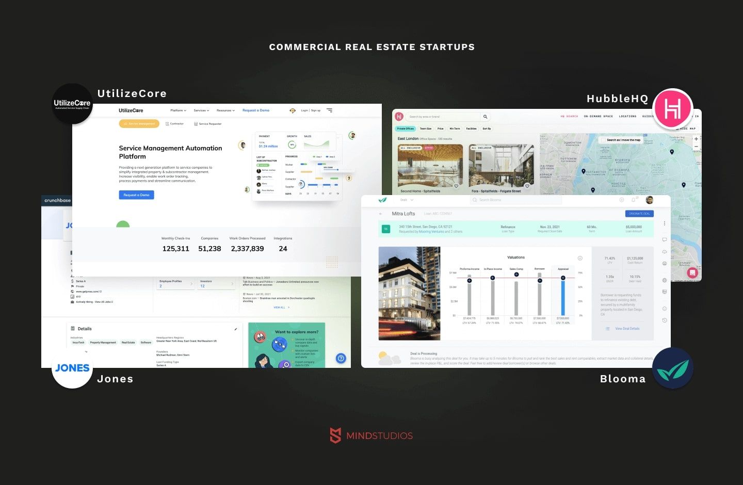Click the Originate Deal button
The image size is (743, 485).
click(x=639, y=214)
